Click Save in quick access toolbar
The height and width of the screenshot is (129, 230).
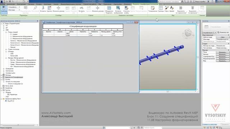click(10, 1)
